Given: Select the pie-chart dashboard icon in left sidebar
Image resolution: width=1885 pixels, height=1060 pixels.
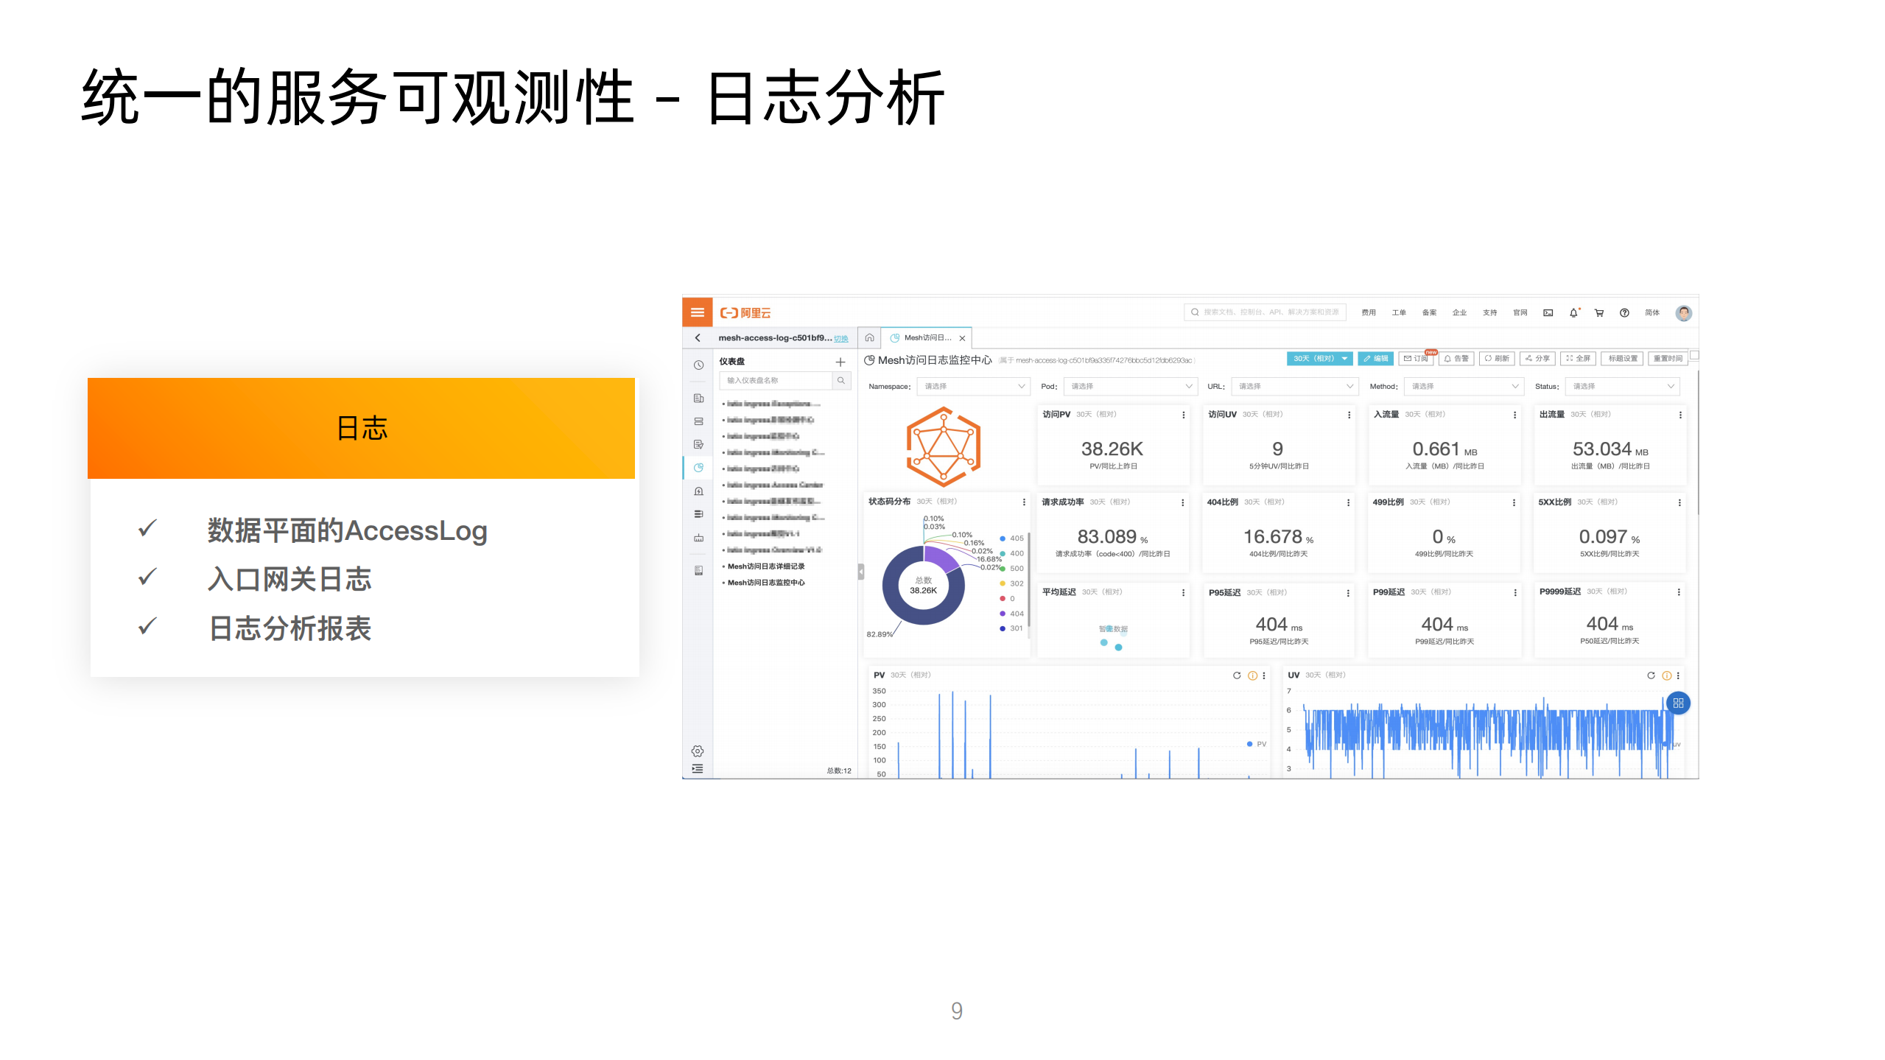Looking at the screenshot, I should point(697,467).
